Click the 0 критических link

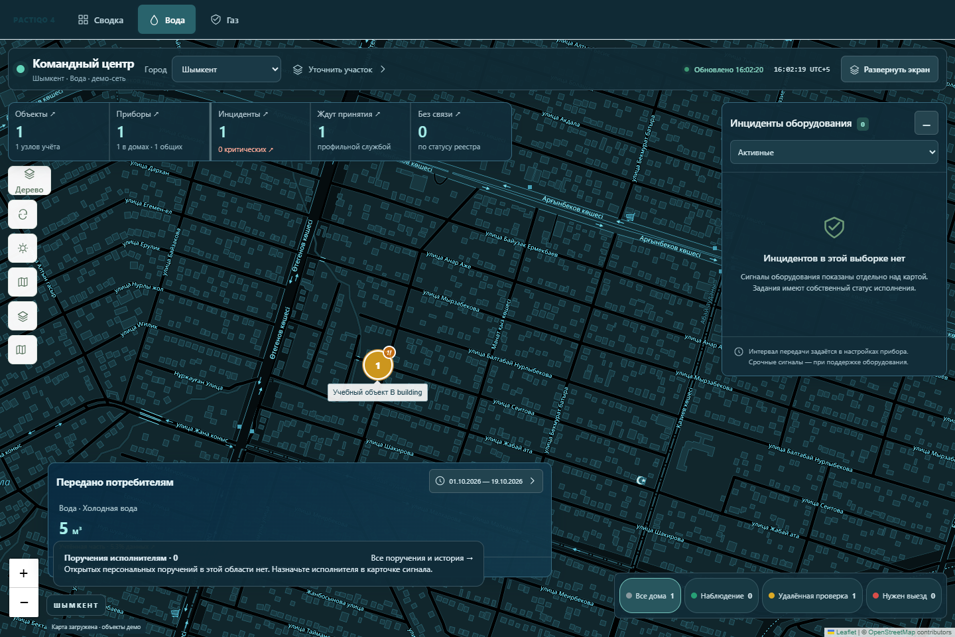(245, 149)
